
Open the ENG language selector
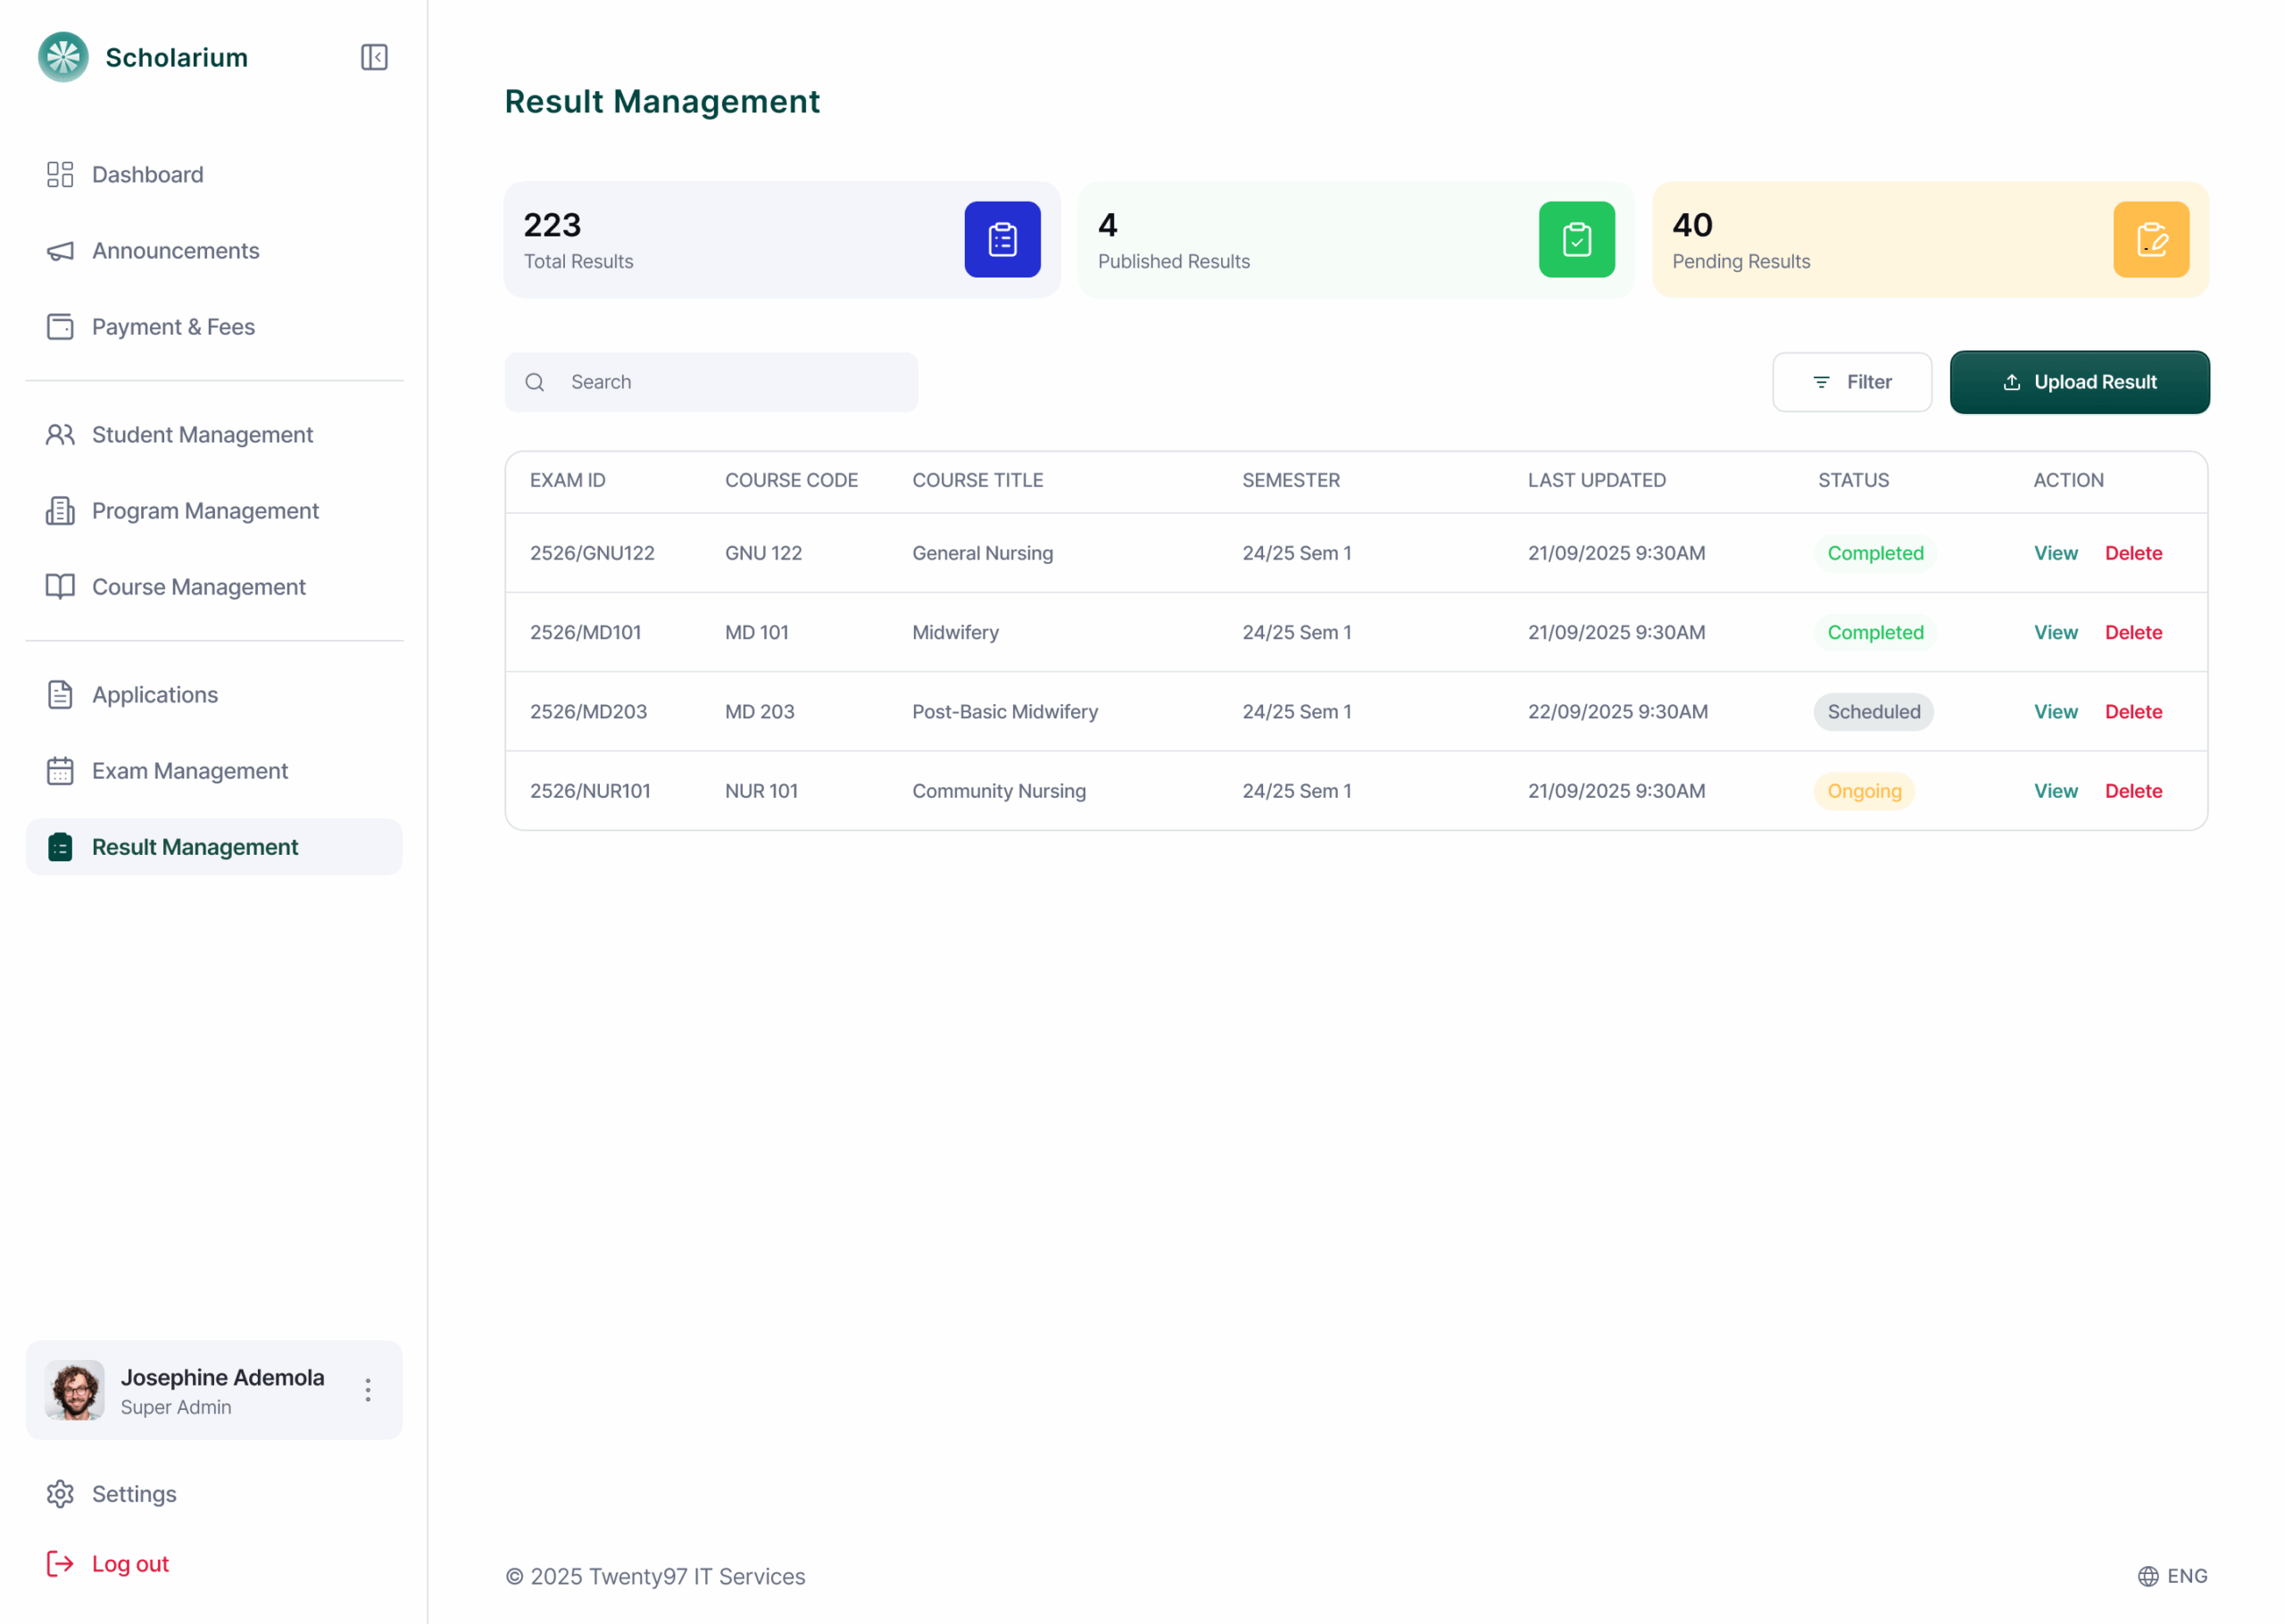click(2186, 1576)
